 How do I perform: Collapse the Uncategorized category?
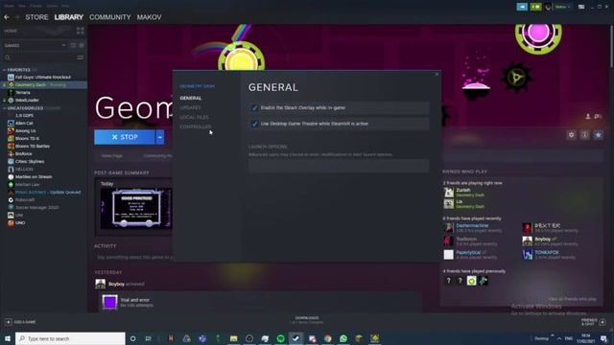point(4,108)
